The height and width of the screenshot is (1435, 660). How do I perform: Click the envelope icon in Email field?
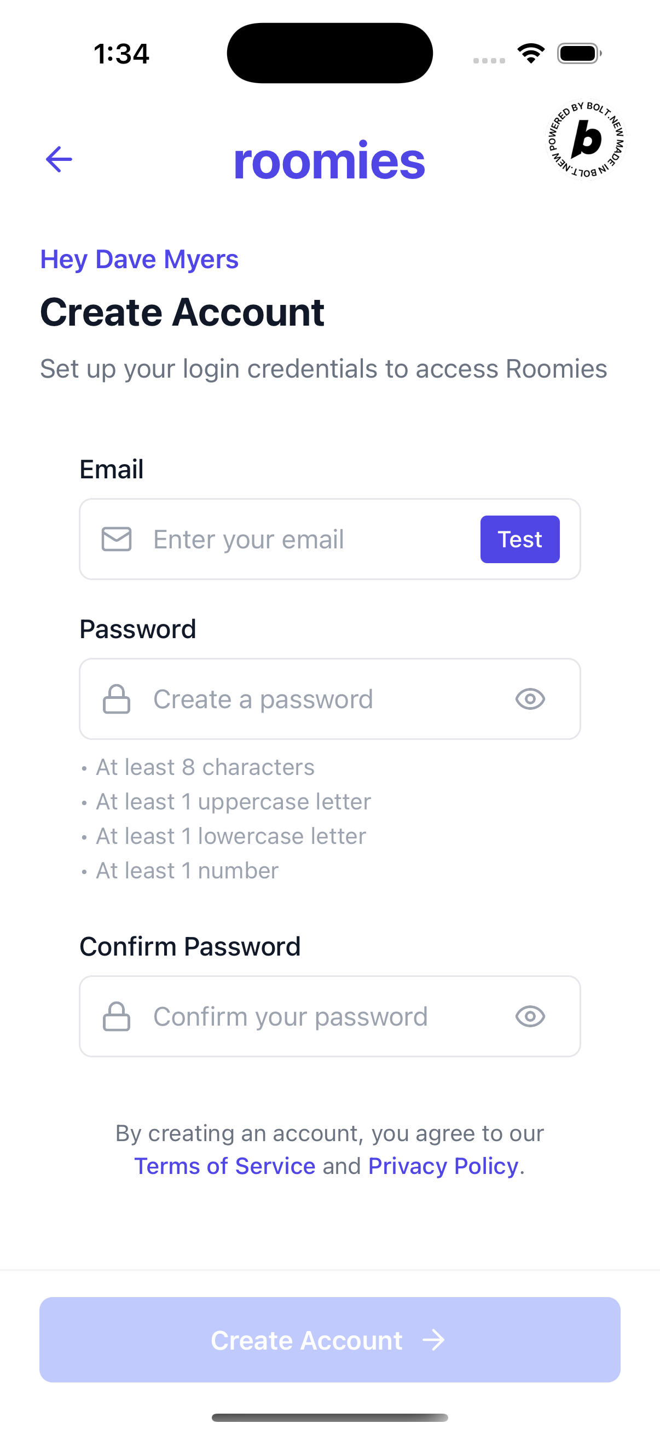point(117,539)
